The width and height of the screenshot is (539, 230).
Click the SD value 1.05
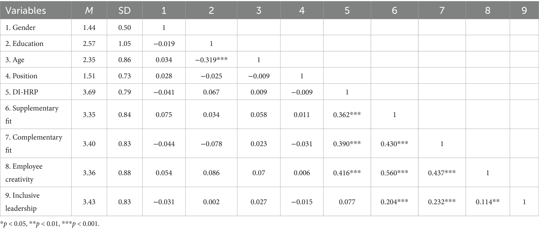125,44
